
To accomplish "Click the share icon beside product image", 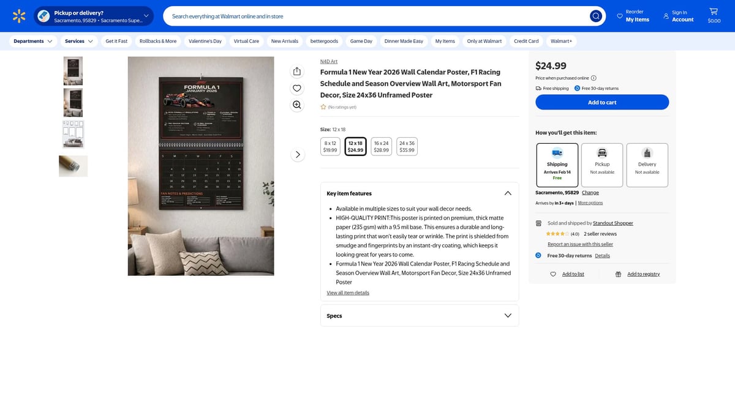I will (297, 72).
